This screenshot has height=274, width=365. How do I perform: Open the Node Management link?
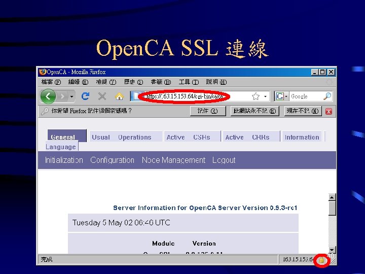coord(173,160)
